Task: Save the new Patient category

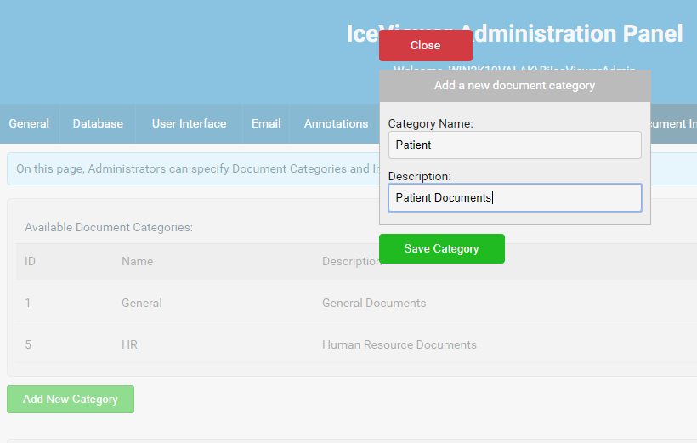Action: pos(441,248)
